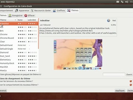Screen dimensions: 133x100
Task: Open the mail indicator in top panel
Action: (x=117, y=2)
